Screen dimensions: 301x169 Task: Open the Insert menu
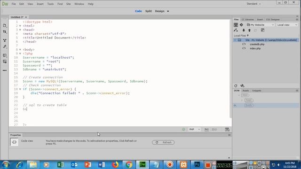[40, 4]
